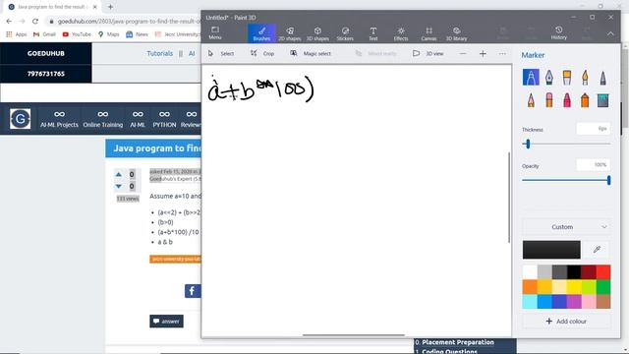Choose the Select tool
Screen dimensions: 629x354
pos(221,53)
